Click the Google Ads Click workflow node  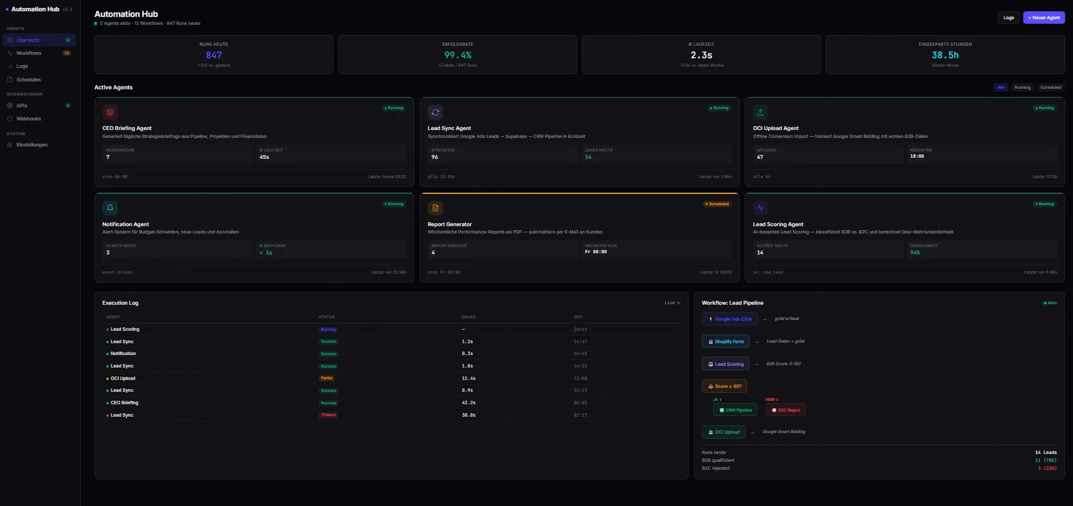click(729, 319)
